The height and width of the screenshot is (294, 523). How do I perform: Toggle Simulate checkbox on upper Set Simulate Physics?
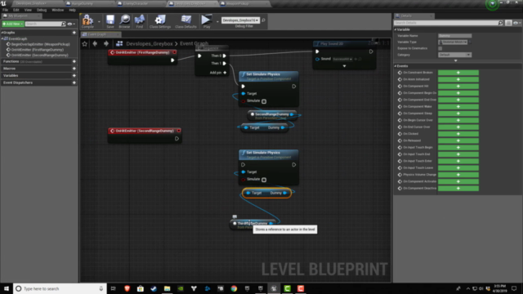264,101
